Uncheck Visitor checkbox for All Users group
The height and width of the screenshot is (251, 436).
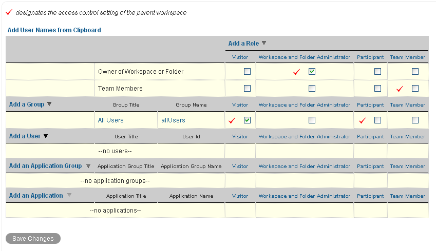(x=247, y=120)
